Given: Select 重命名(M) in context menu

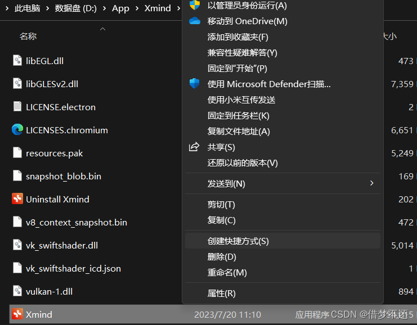Looking at the screenshot, I should pyautogui.click(x=283, y=272).
